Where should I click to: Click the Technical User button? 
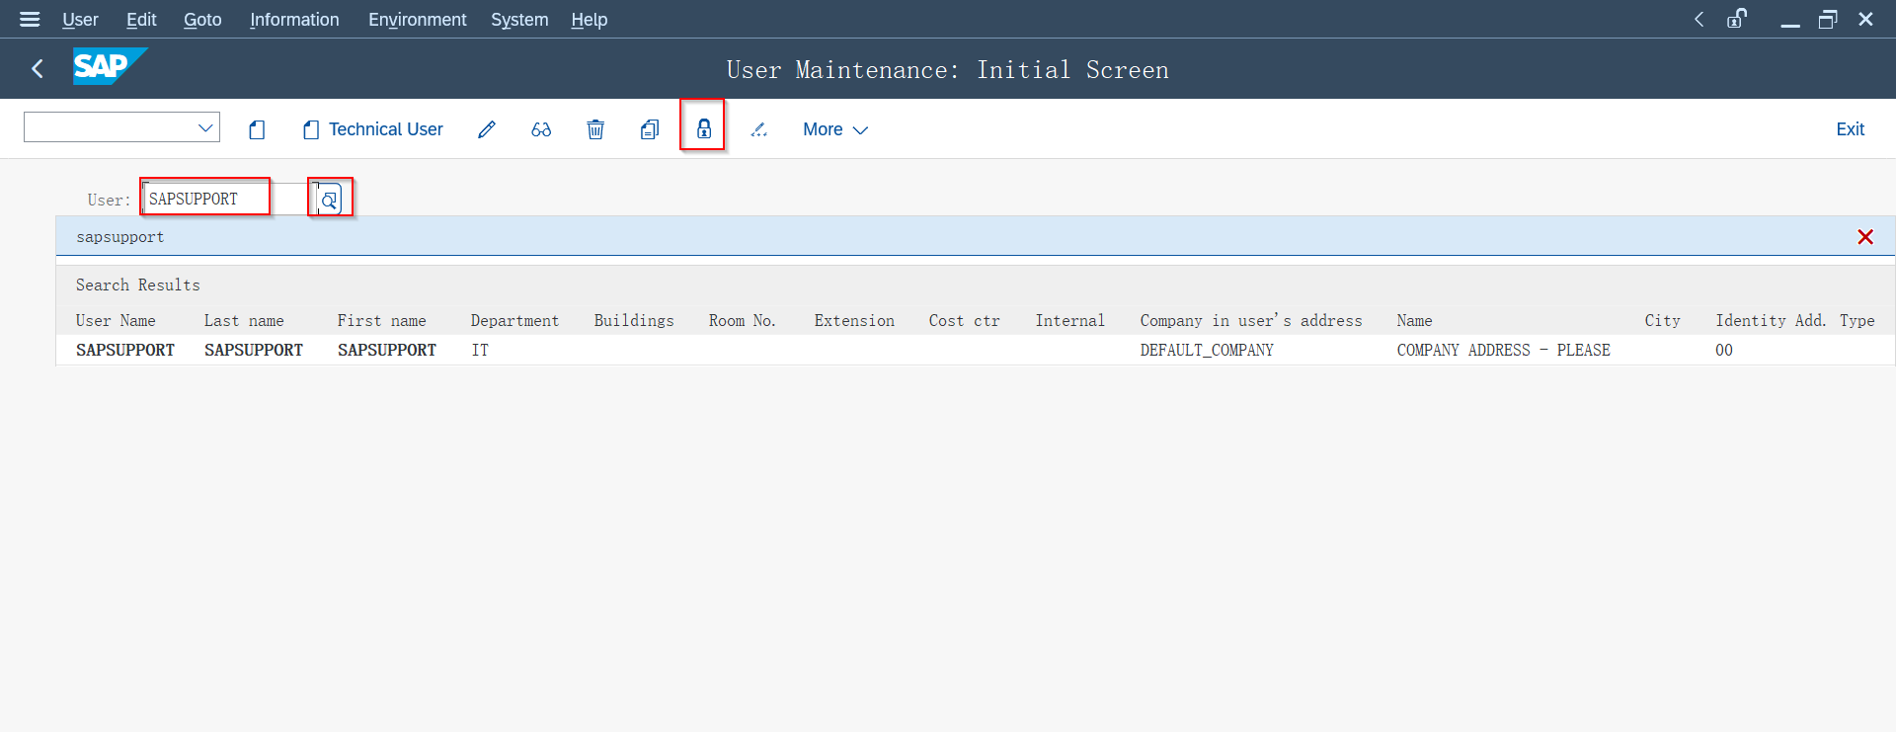tap(373, 129)
